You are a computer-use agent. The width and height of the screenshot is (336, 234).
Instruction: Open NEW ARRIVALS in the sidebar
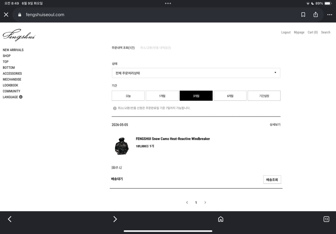13,50
